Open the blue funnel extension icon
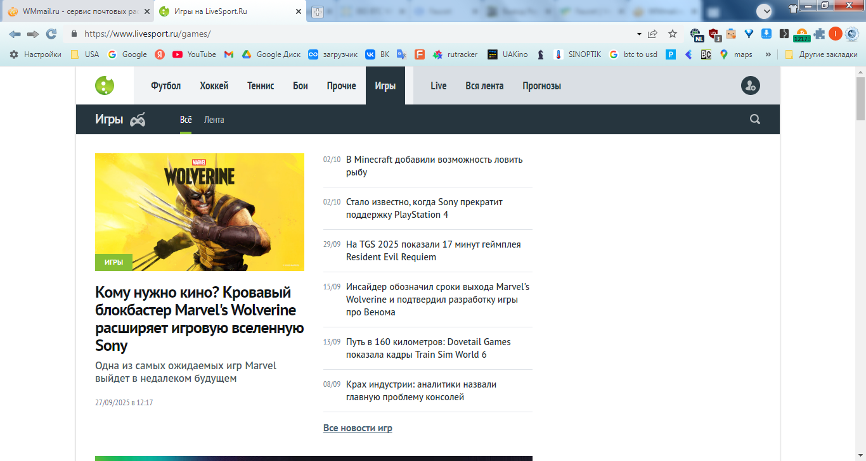The height and width of the screenshot is (461, 866). click(749, 34)
